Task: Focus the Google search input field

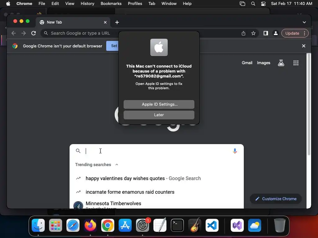Action: (157, 151)
